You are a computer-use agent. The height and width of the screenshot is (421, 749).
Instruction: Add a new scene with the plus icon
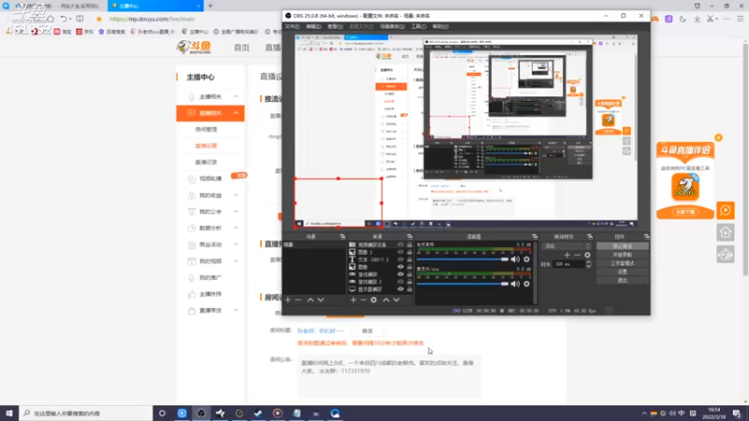click(288, 299)
